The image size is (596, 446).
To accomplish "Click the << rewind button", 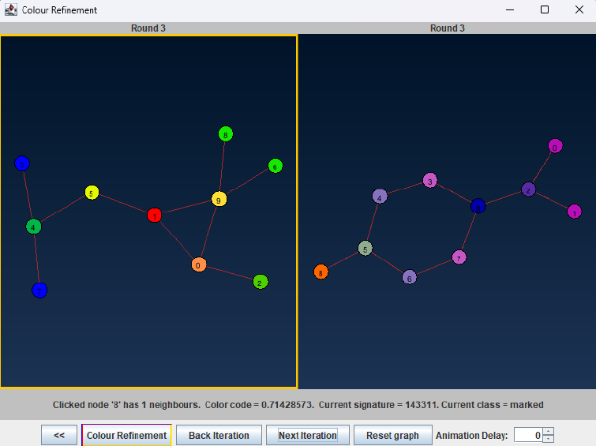I will click(59, 435).
